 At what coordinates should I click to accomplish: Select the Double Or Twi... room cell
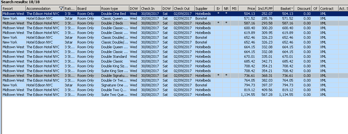115,80
